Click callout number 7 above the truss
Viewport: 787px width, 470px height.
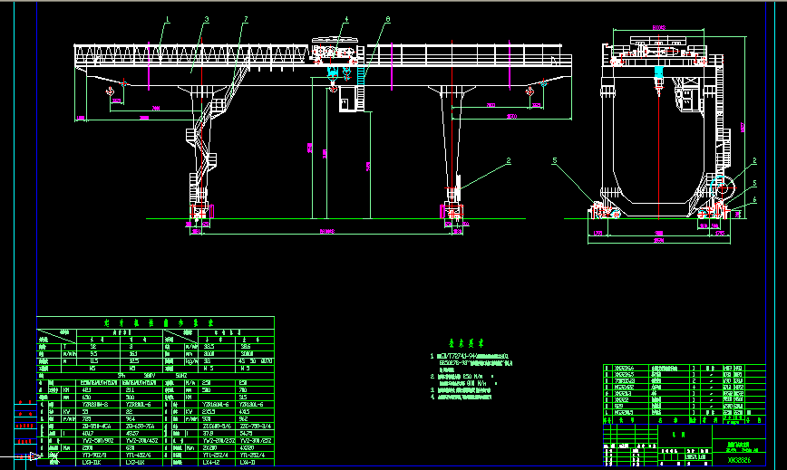pyautogui.click(x=245, y=19)
